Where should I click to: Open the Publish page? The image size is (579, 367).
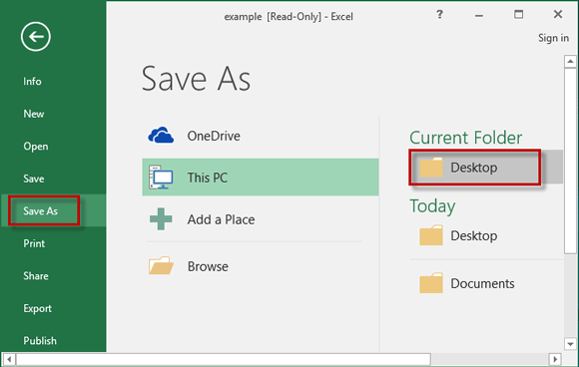click(x=40, y=340)
